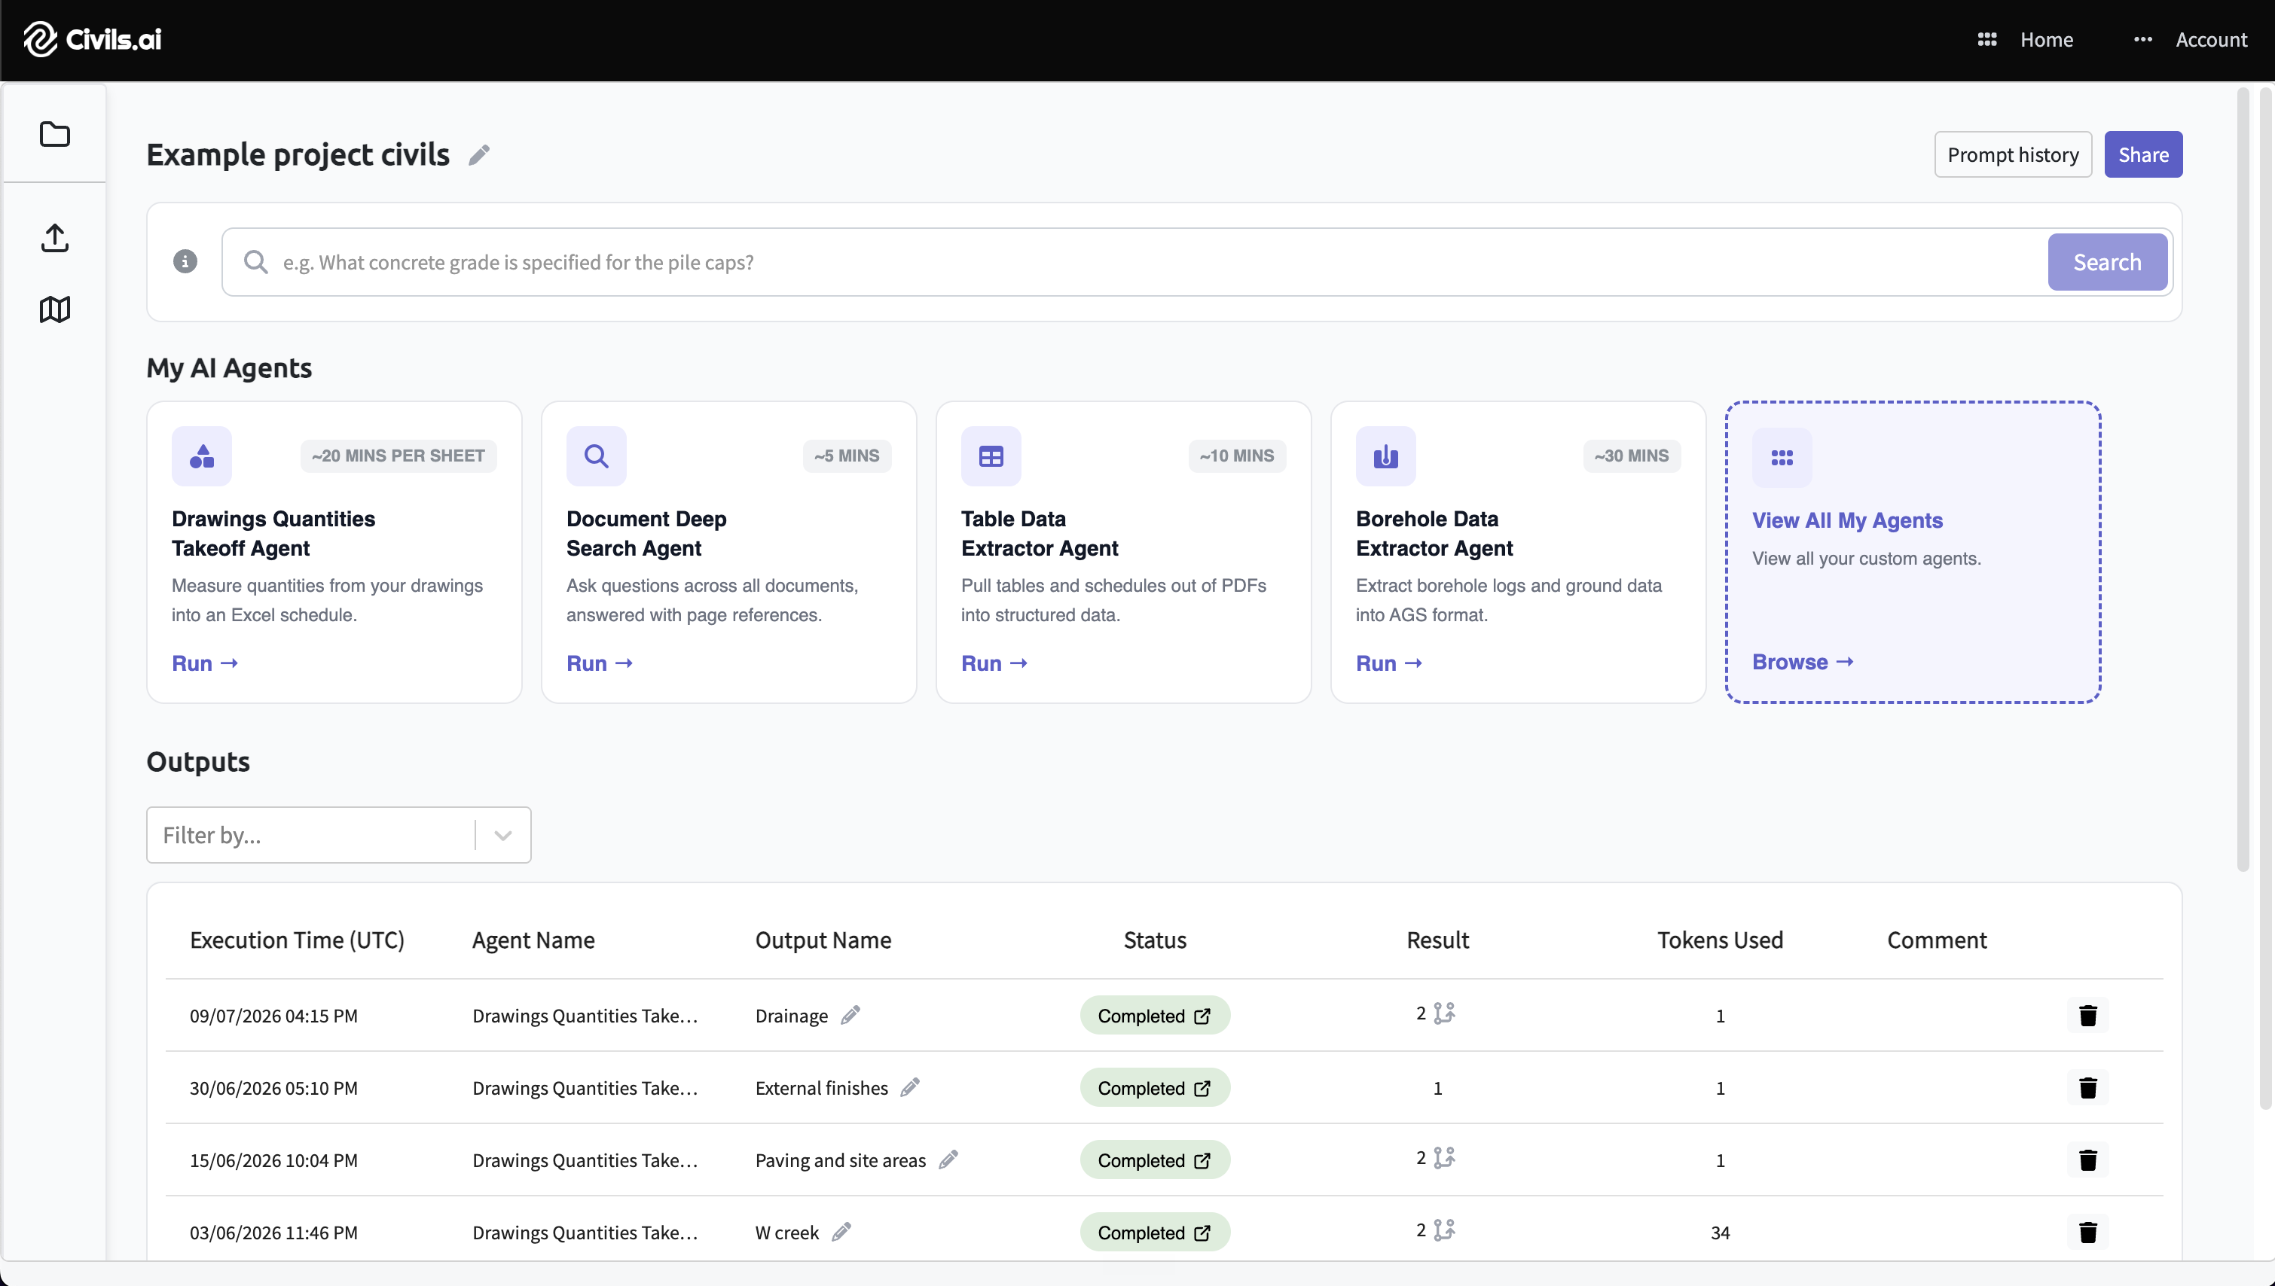Open version branches for Drainage result
Image resolution: width=2275 pixels, height=1286 pixels.
click(1443, 1013)
